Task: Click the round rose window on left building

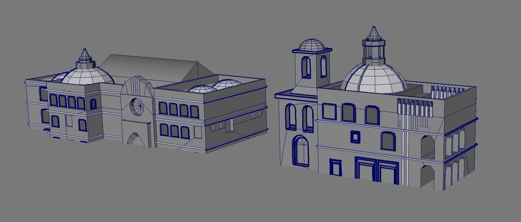Action: tap(137, 106)
